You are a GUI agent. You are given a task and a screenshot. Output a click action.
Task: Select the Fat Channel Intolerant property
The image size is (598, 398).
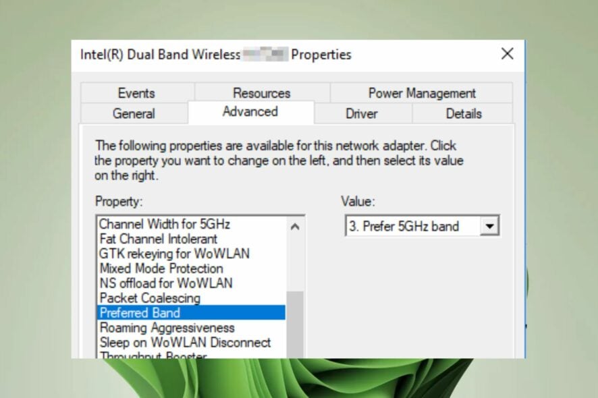[158, 239]
